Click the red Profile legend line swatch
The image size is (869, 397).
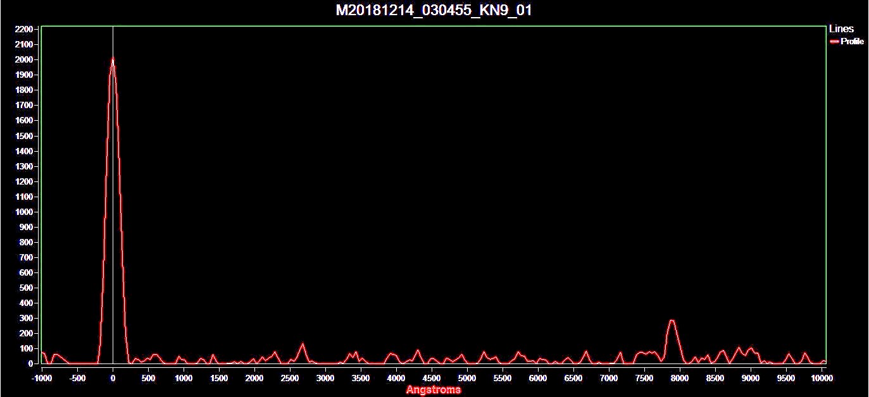[834, 40]
